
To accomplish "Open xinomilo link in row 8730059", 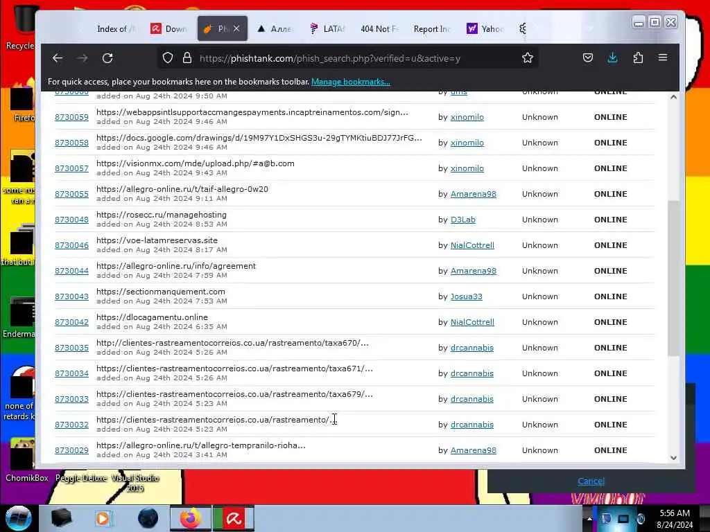I will pos(467,117).
